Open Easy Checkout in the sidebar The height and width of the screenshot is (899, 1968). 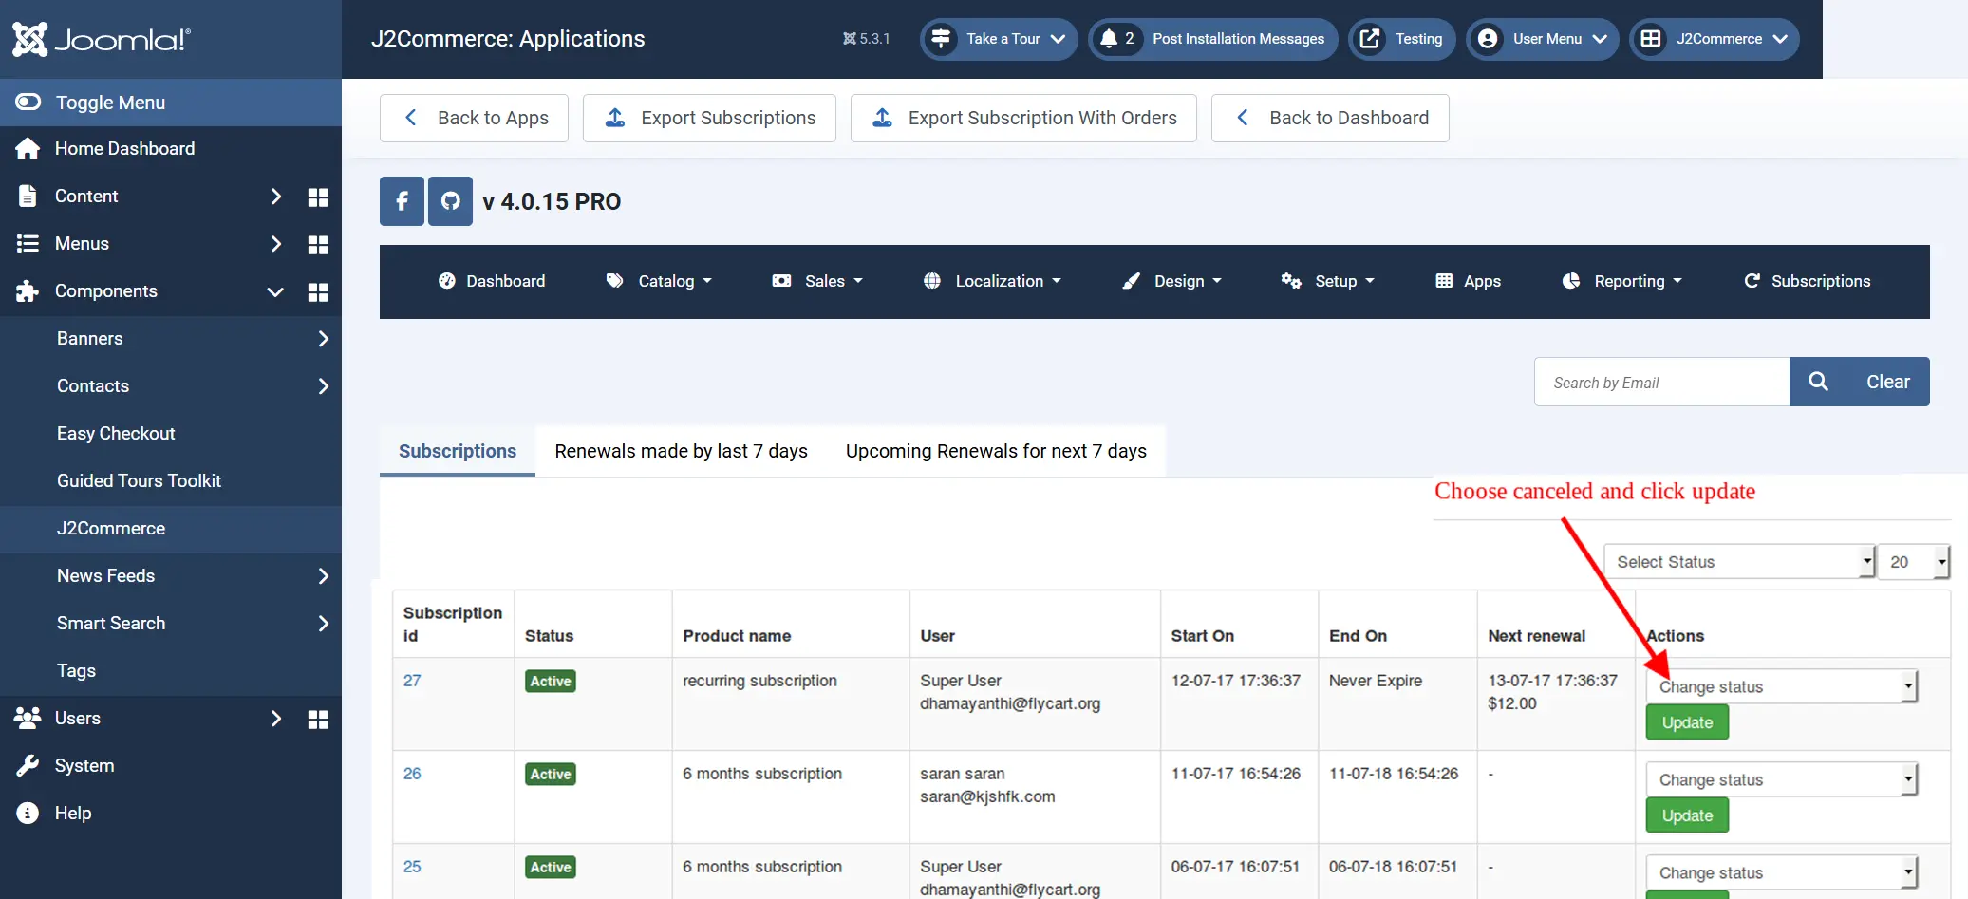coord(116,434)
